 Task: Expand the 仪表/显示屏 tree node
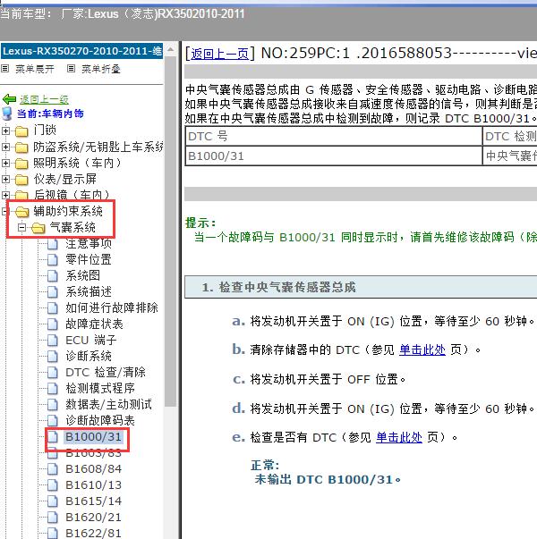(x=5, y=179)
